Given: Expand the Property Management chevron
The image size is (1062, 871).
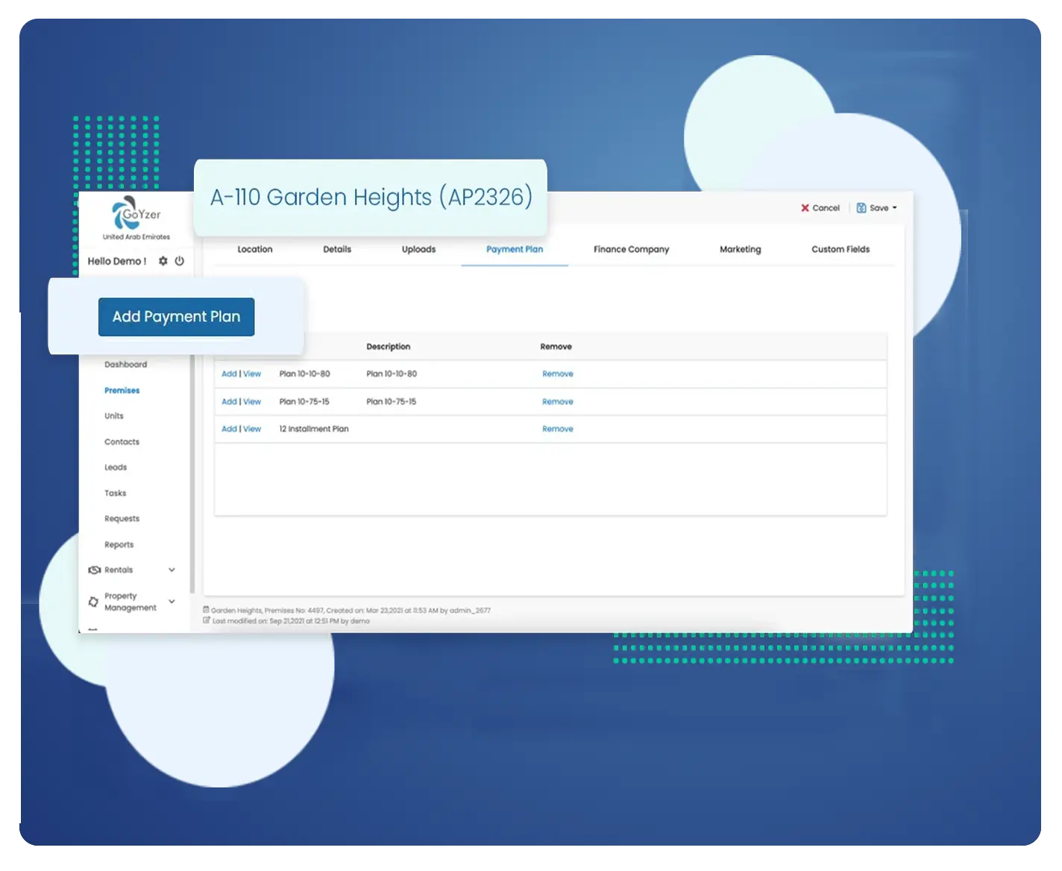Looking at the screenshot, I should point(172,602).
